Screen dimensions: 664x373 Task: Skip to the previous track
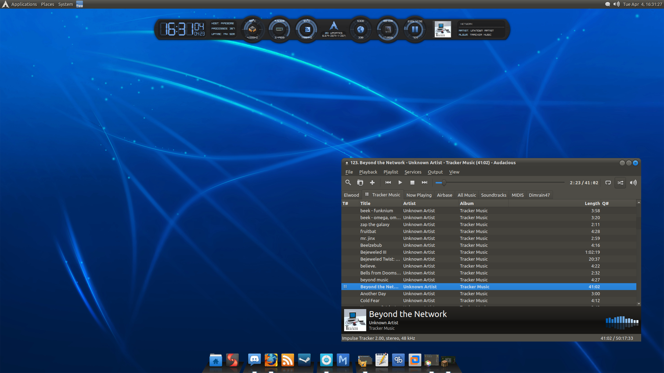[388, 183]
